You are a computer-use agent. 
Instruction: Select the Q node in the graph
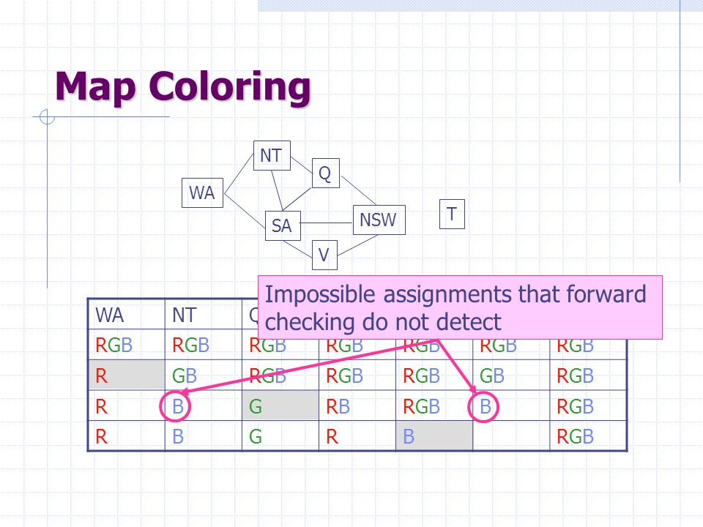(325, 173)
